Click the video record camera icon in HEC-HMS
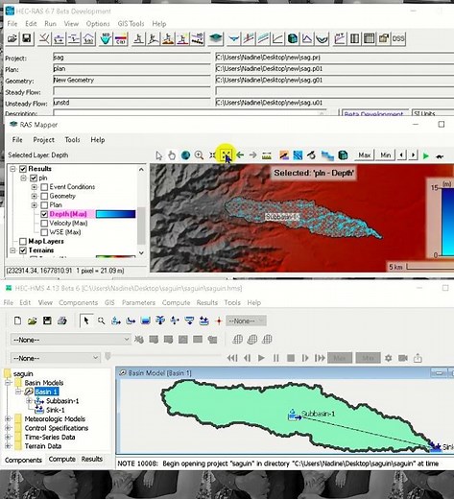This screenshot has width=454, height=499. pos(403,358)
